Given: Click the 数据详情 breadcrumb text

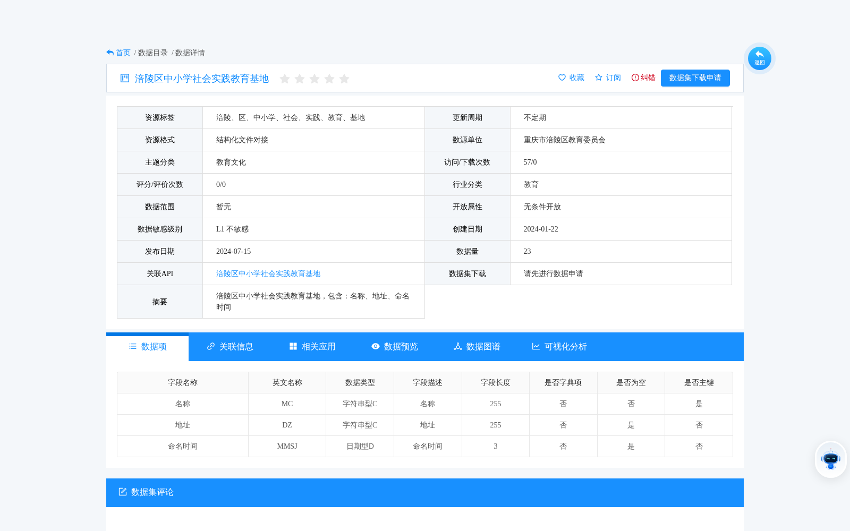Looking at the screenshot, I should [x=190, y=53].
